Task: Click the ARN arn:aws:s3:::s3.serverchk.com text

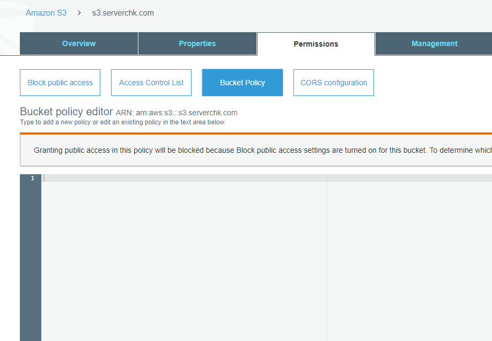Action: [177, 113]
